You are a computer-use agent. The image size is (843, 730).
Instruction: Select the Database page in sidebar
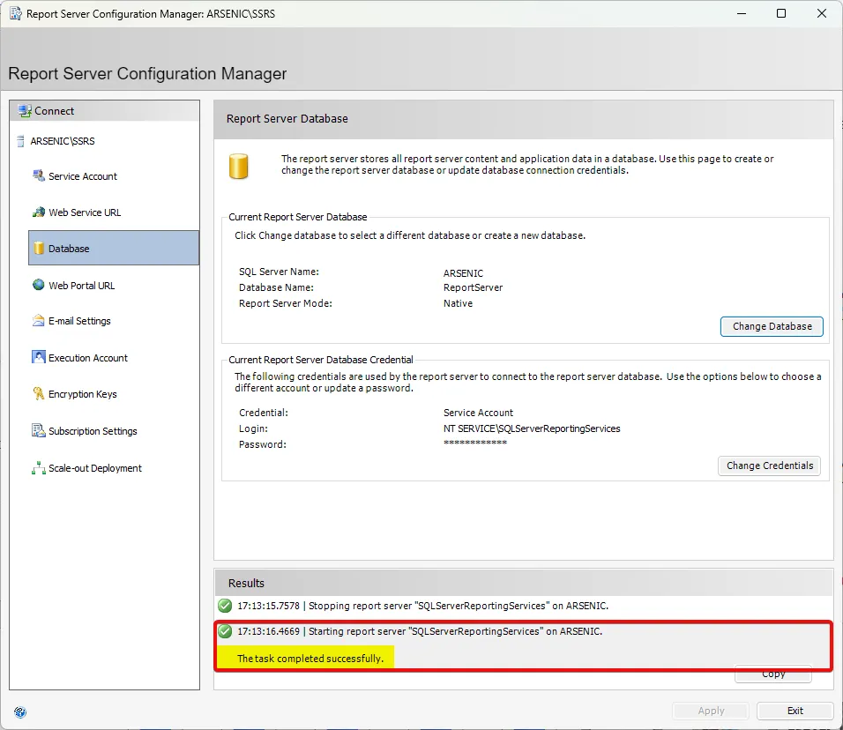(114, 249)
